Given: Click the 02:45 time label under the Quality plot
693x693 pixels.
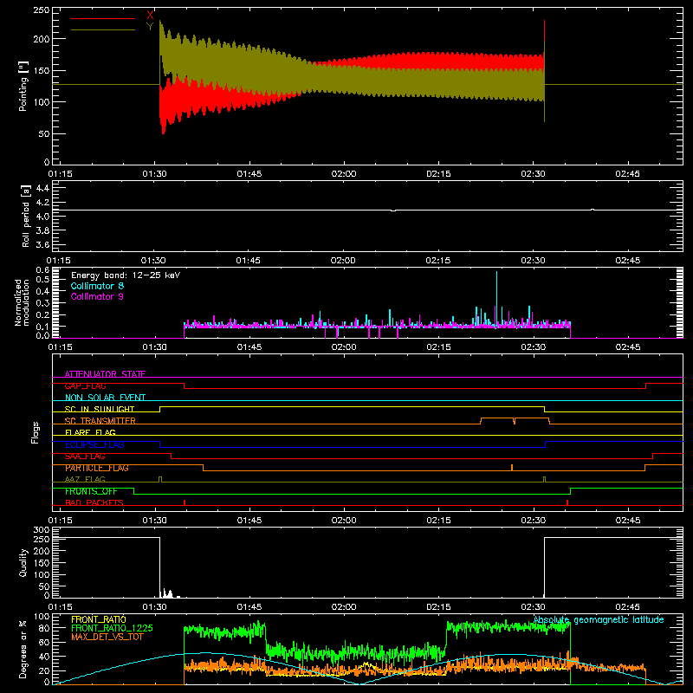Looking at the screenshot, I should pos(627,607).
